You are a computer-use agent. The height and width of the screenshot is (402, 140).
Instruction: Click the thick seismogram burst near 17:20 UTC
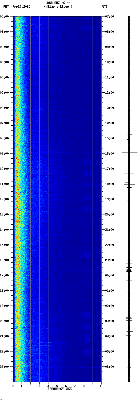tap(129, 174)
